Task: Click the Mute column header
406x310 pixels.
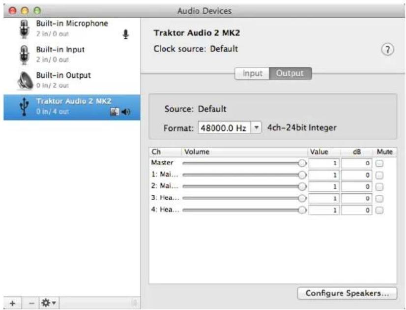Action: [x=385, y=152]
